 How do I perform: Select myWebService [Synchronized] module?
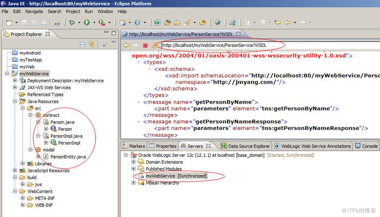click(176, 176)
